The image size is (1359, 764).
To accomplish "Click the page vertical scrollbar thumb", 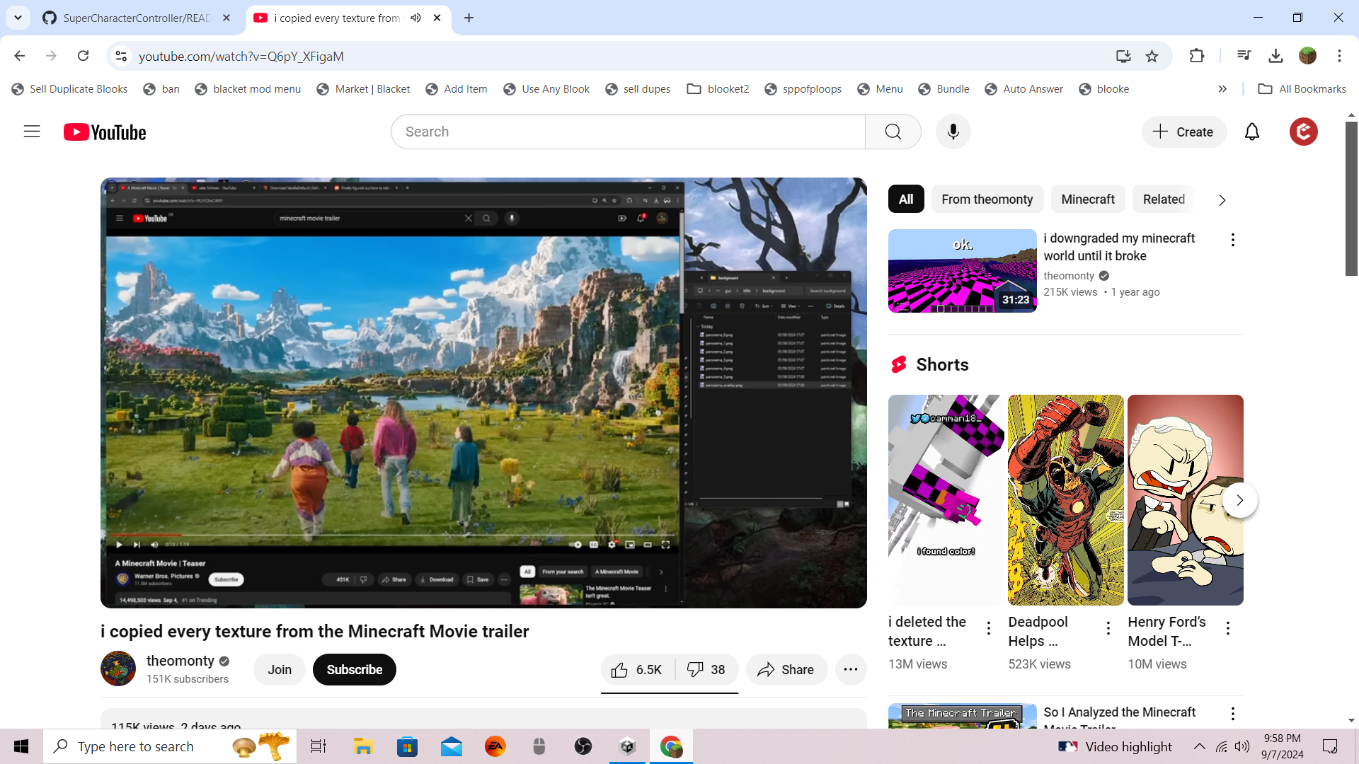I will click(x=1351, y=198).
